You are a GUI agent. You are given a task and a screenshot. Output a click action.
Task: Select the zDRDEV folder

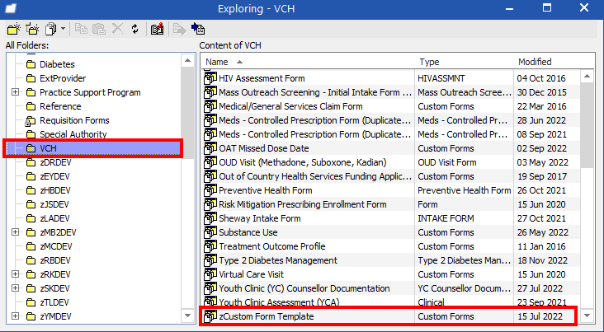coord(55,162)
